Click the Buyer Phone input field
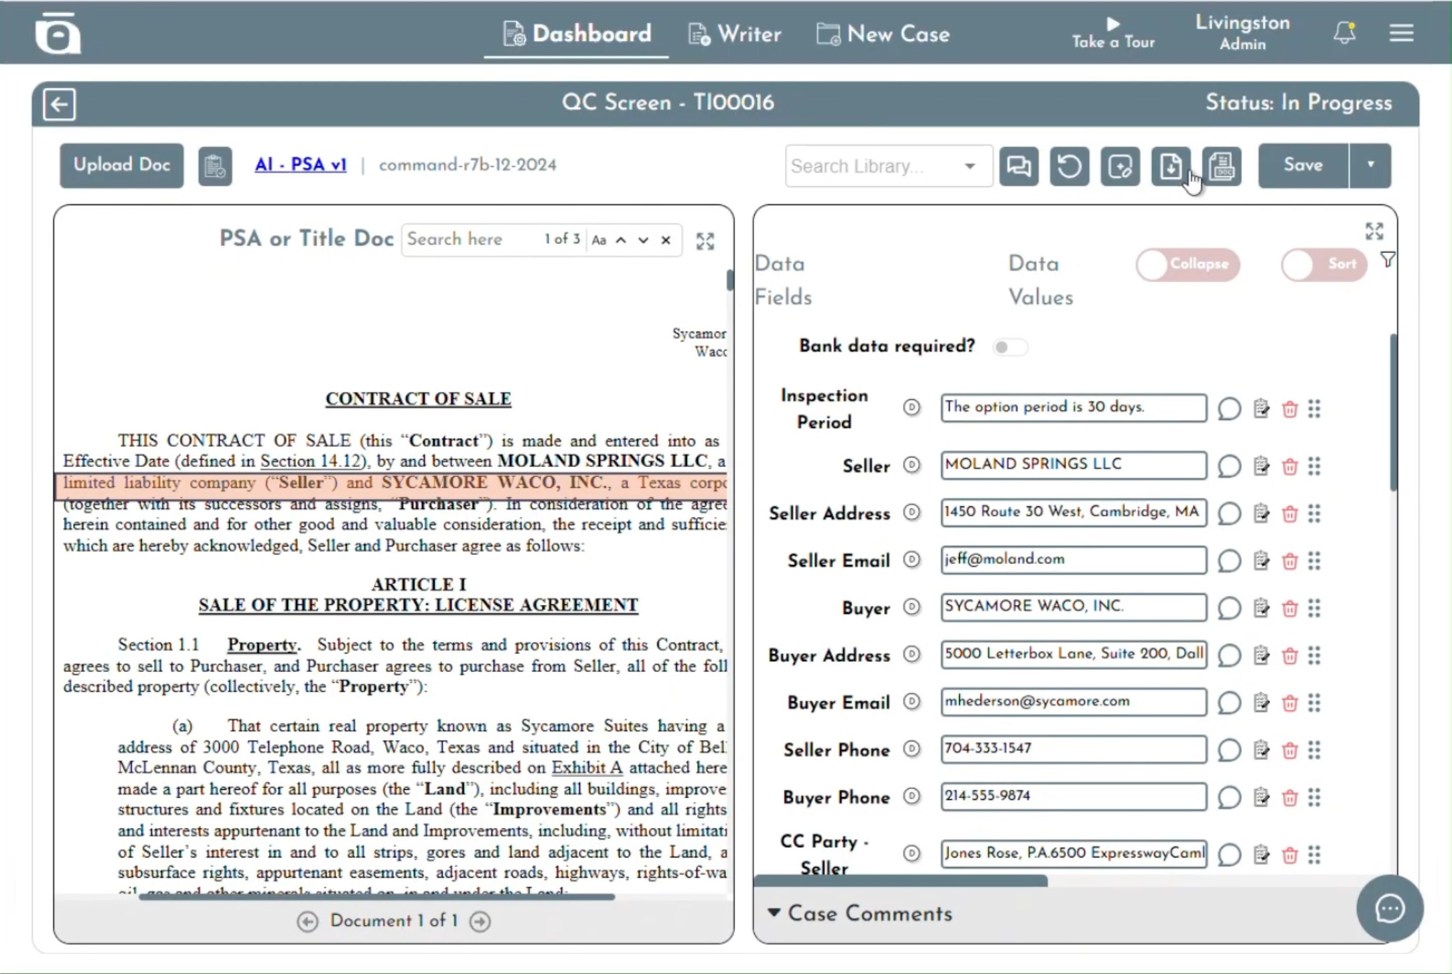The height and width of the screenshot is (974, 1452). click(x=1072, y=796)
